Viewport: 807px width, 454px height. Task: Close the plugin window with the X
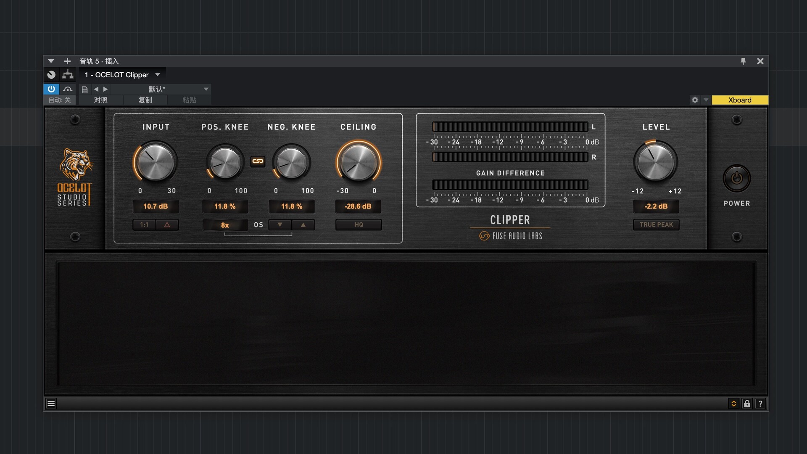(x=760, y=61)
